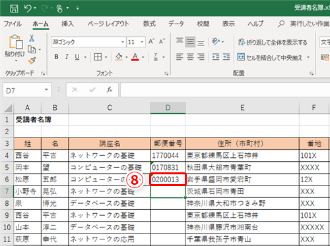Open the font size 11 dropdown
Viewport: 330px width, 246px height.
pyautogui.click(x=142, y=41)
